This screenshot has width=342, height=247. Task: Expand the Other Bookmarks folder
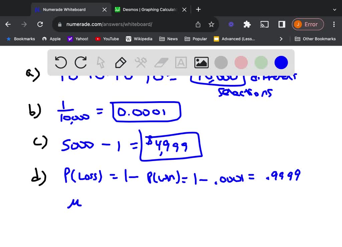(x=315, y=39)
